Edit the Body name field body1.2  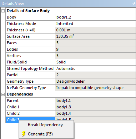point(95,17)
